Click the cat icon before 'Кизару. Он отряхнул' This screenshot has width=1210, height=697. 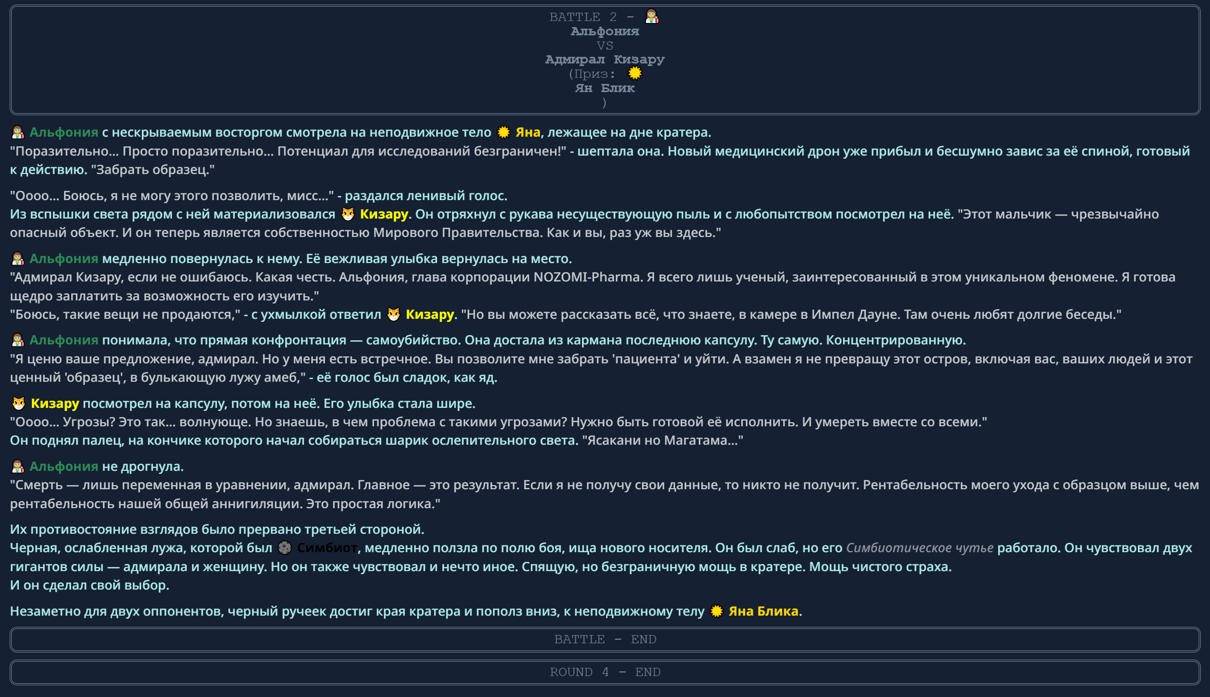(348, 214)
